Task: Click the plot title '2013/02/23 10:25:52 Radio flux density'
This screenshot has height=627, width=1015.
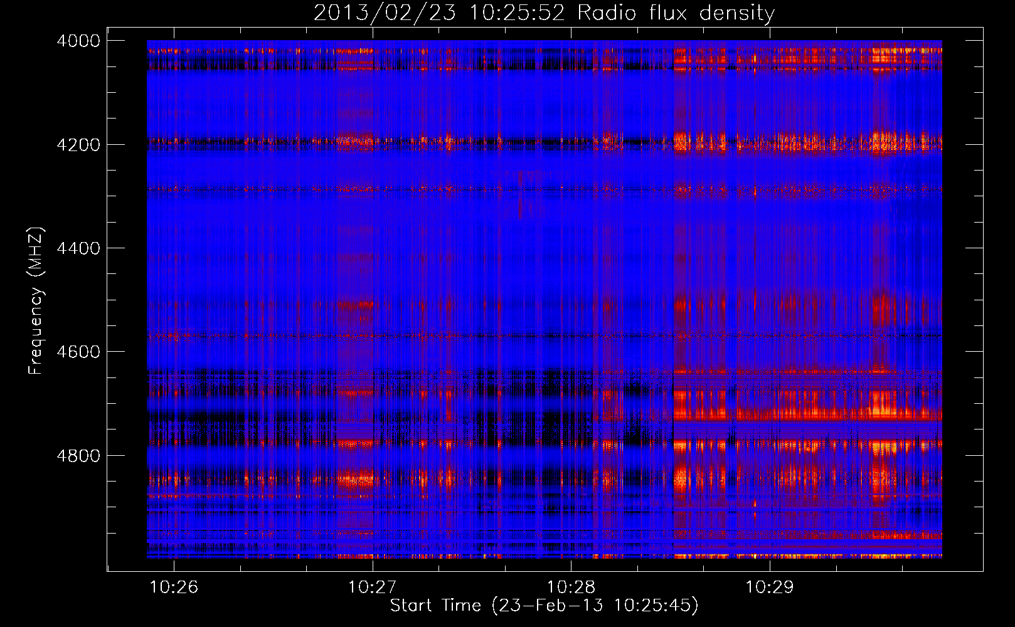Action: click(x=544, y=13)
